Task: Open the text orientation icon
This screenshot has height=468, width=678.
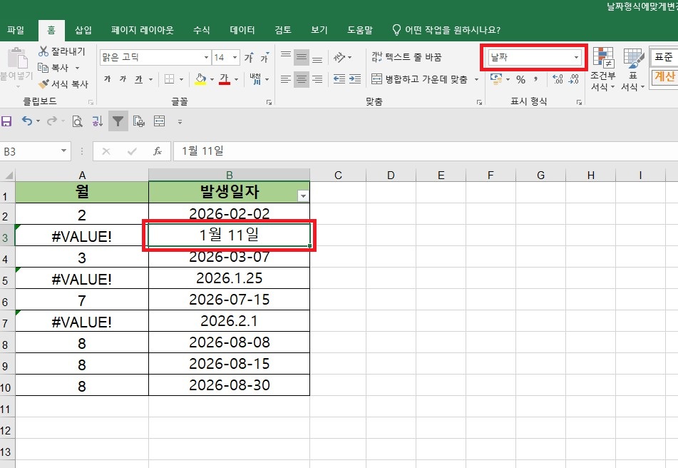Action: (339, 57)
